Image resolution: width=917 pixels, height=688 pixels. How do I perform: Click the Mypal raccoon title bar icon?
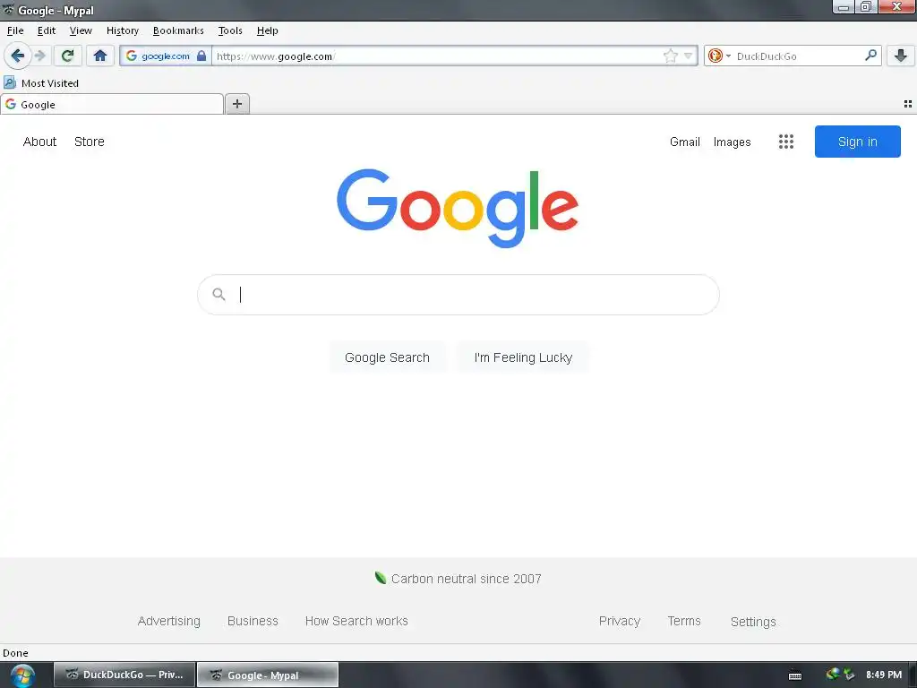(9, 10)
